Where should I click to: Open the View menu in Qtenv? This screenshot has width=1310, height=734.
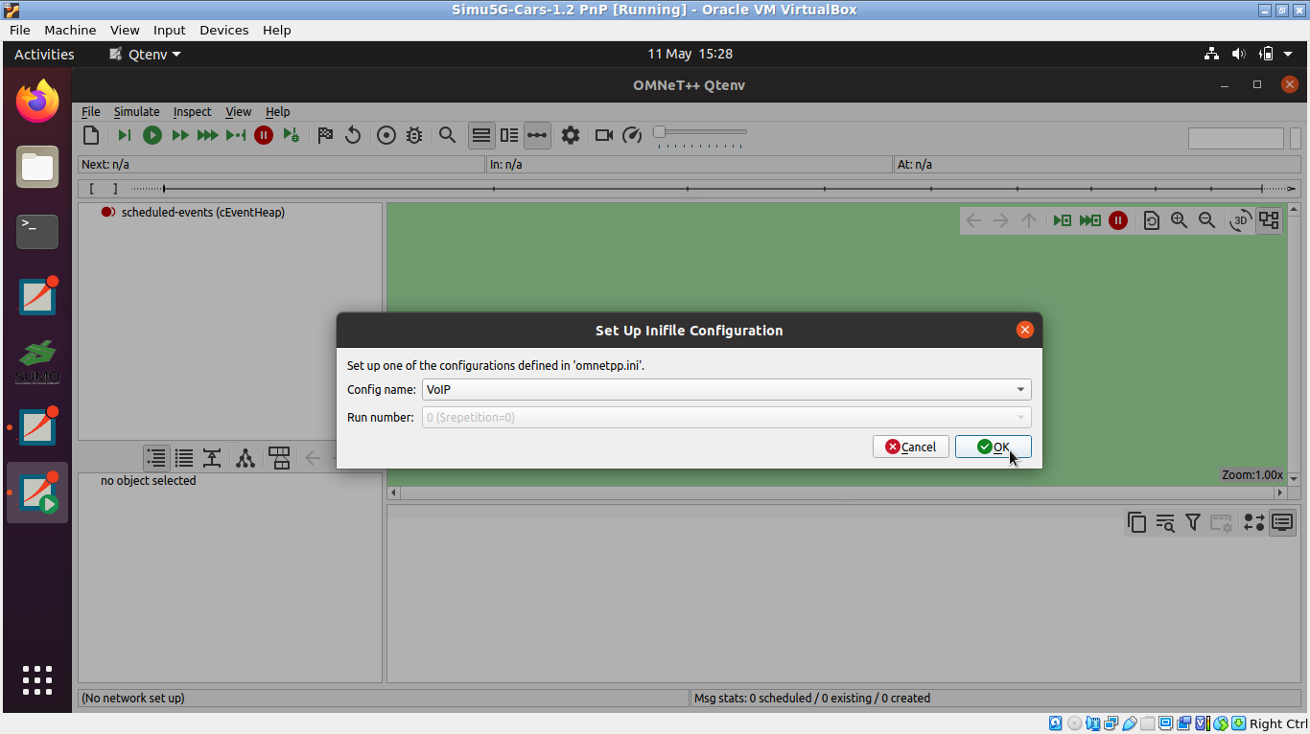[x=238, y=111]
